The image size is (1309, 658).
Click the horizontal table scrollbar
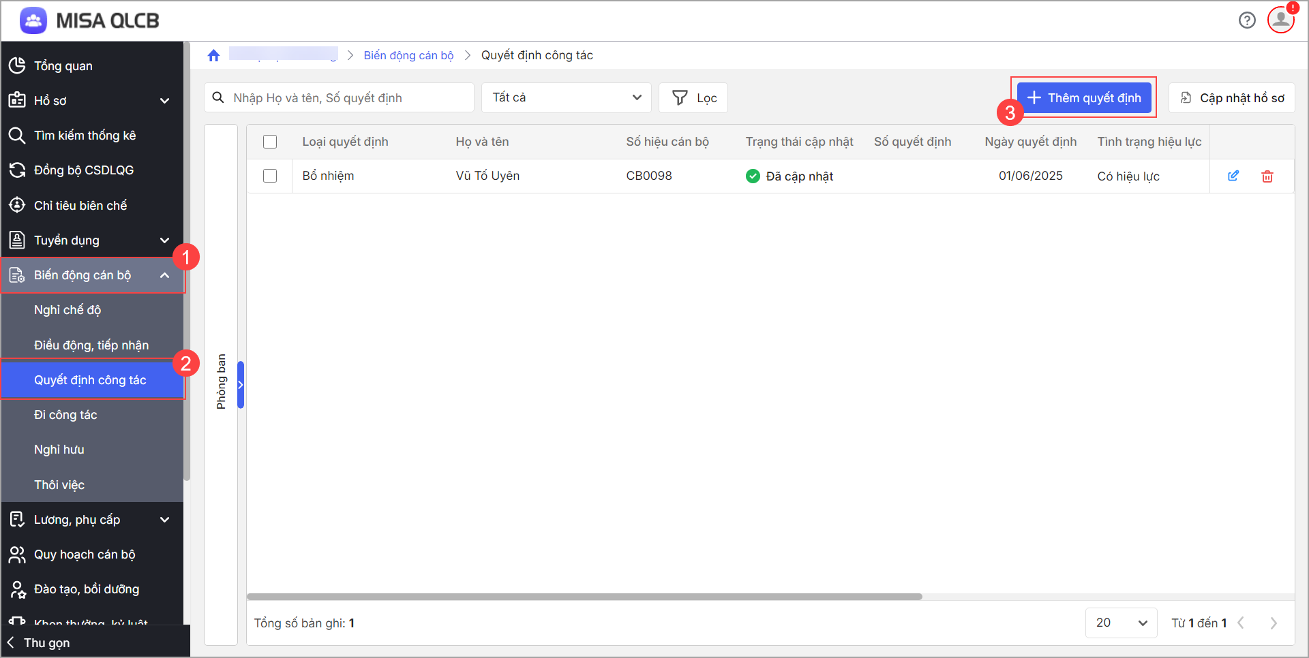click(584, 597)
